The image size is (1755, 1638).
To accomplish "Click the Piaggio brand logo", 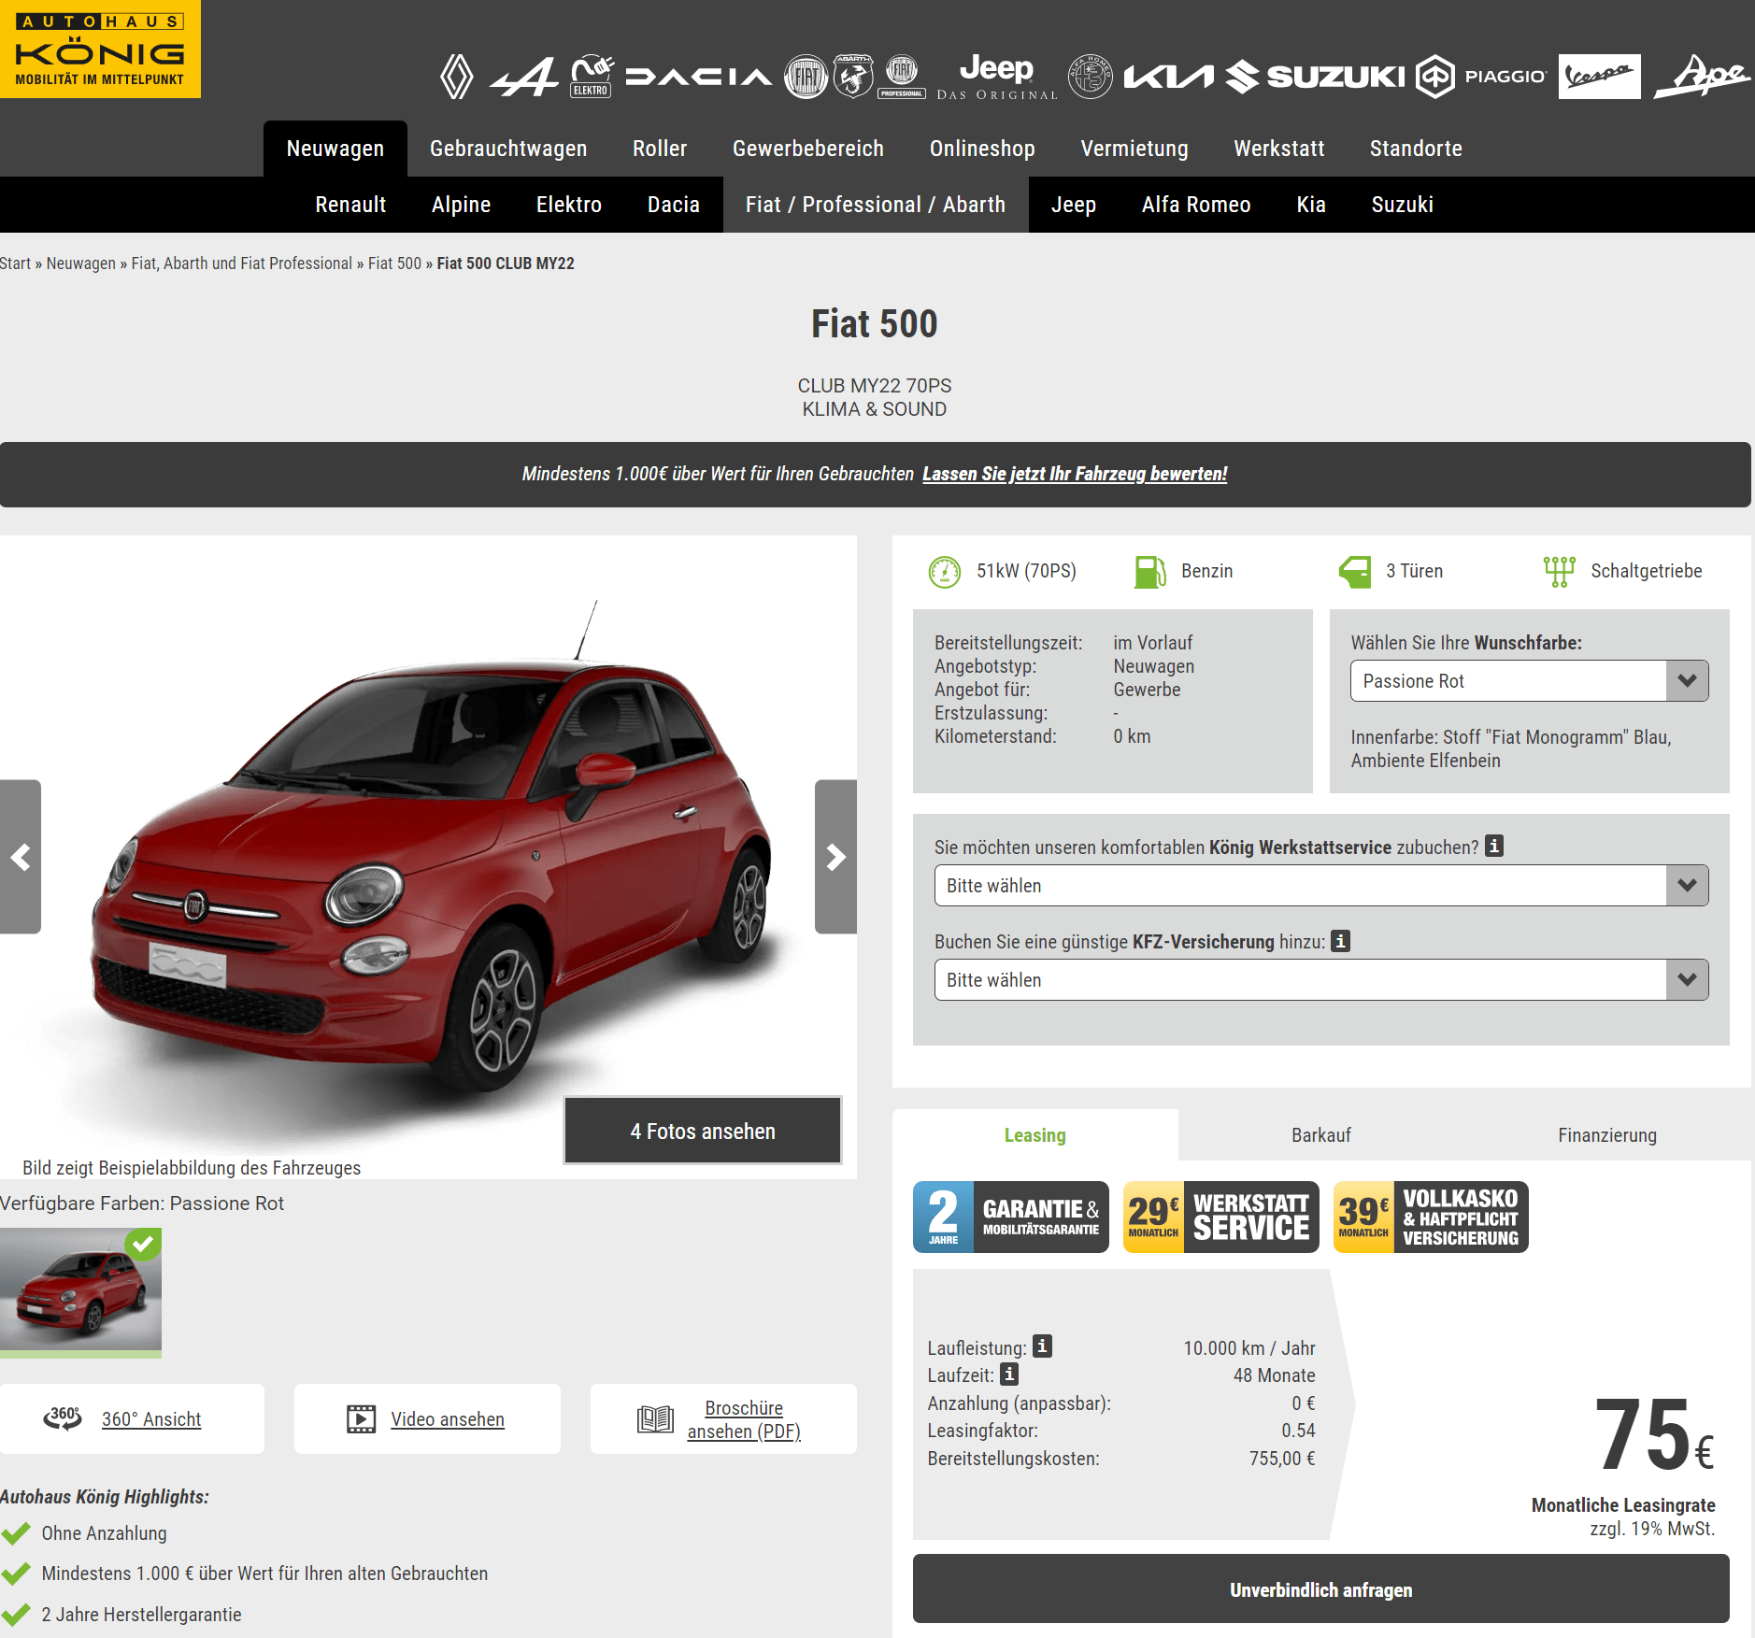I will (x=1481, y=76).
